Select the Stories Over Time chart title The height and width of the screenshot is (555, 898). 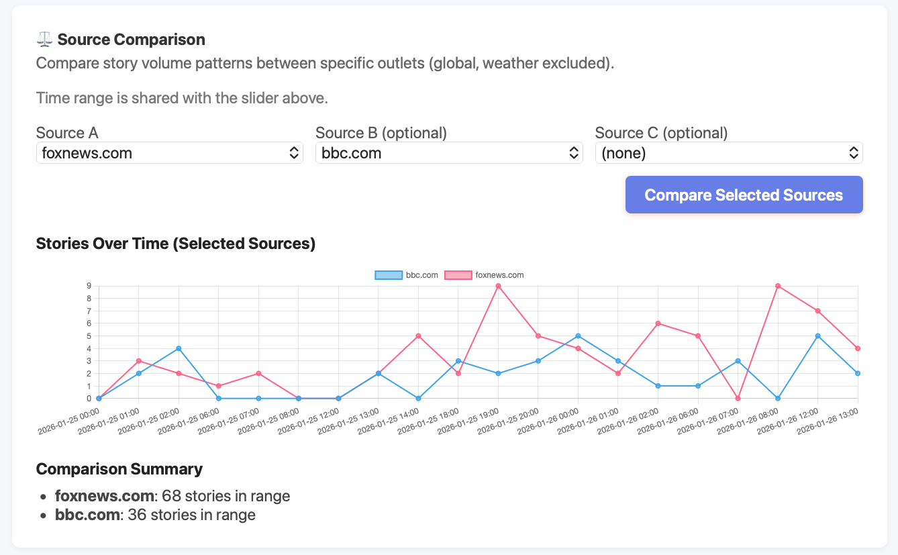click(x=175, y=243)
